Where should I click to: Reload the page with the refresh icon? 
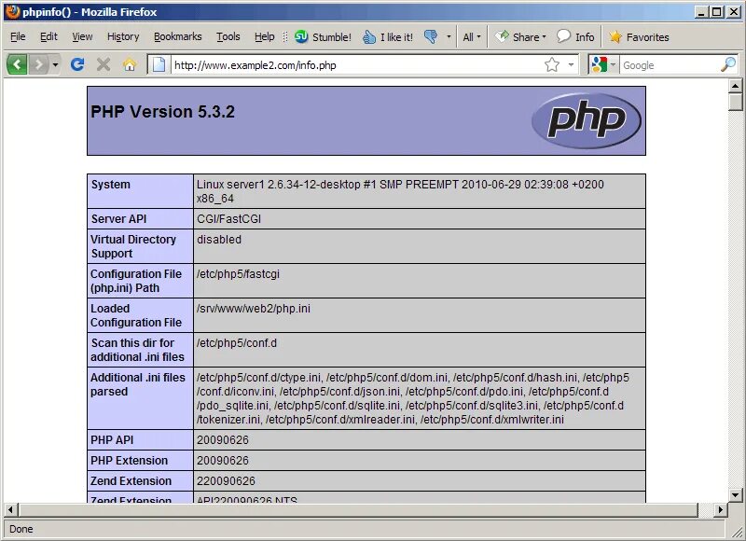(x=77, y=64)
